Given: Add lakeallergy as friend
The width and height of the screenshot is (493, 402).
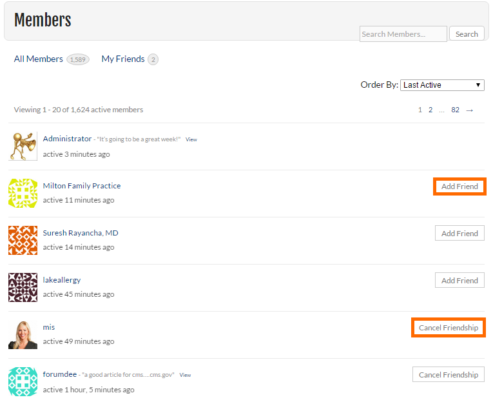Looking at the screenshot, I should pyautogui.click(x=459, y=280).
